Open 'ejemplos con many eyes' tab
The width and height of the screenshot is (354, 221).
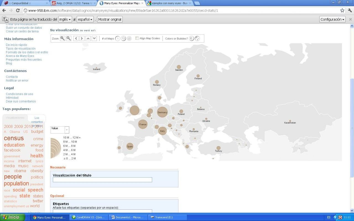click(x=169, y=3)
